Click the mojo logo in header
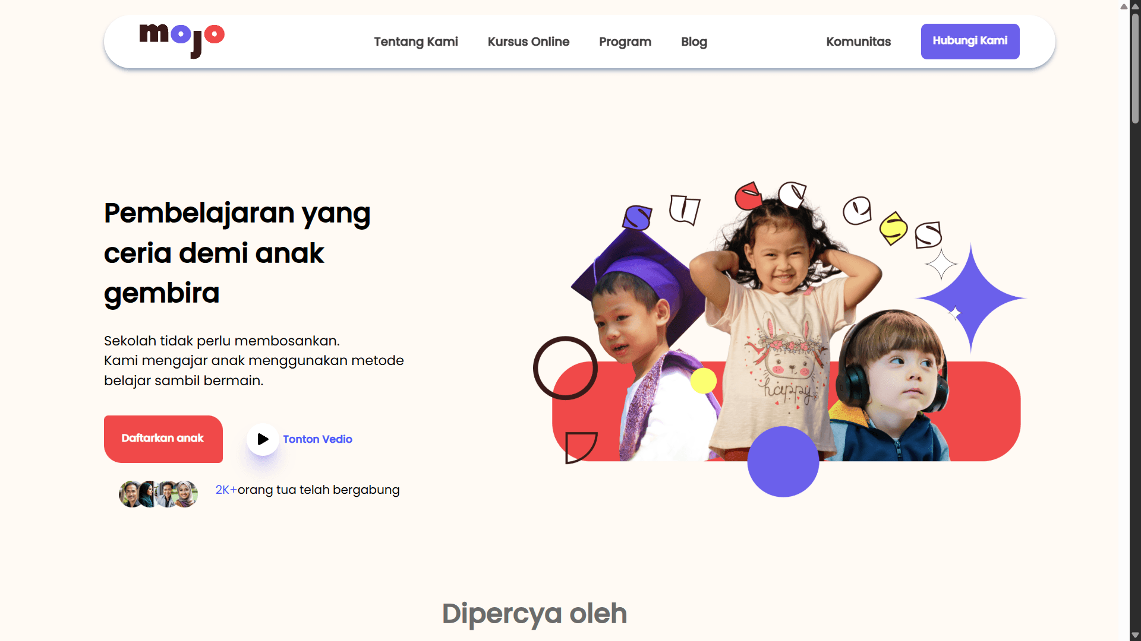Image resolution: width=1141 pixels, height=641 pixels. pyautogui.click(x=182, y=41)
